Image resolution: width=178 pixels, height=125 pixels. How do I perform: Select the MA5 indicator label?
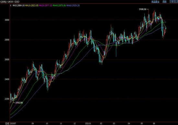(19, 5)
